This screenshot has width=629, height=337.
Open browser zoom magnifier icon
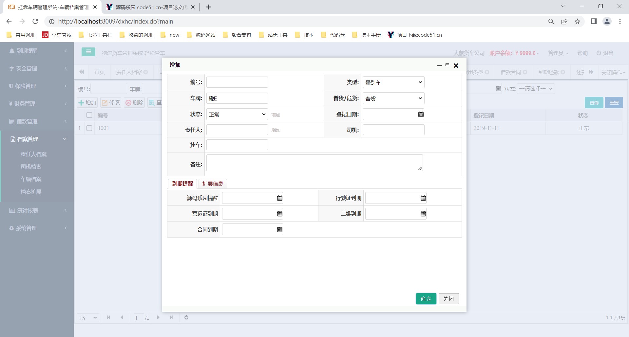point(551,21)
